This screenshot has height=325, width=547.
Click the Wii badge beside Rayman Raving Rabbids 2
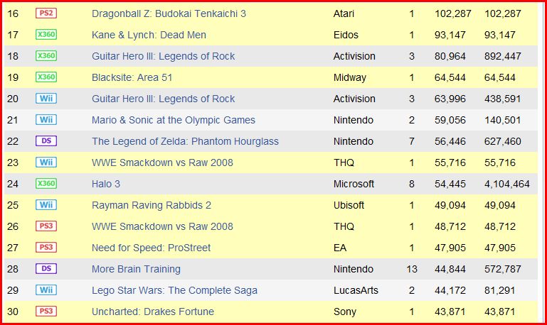point(46,204)
